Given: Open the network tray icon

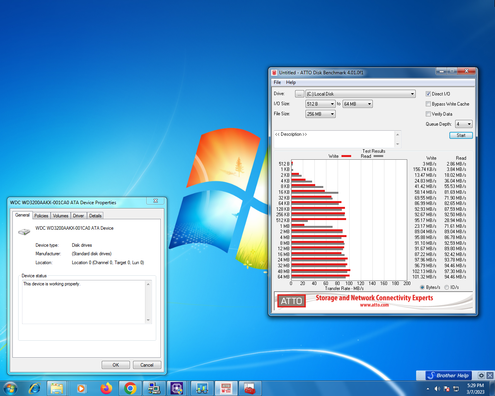Looking at the screenshot, I should point(456,389).
